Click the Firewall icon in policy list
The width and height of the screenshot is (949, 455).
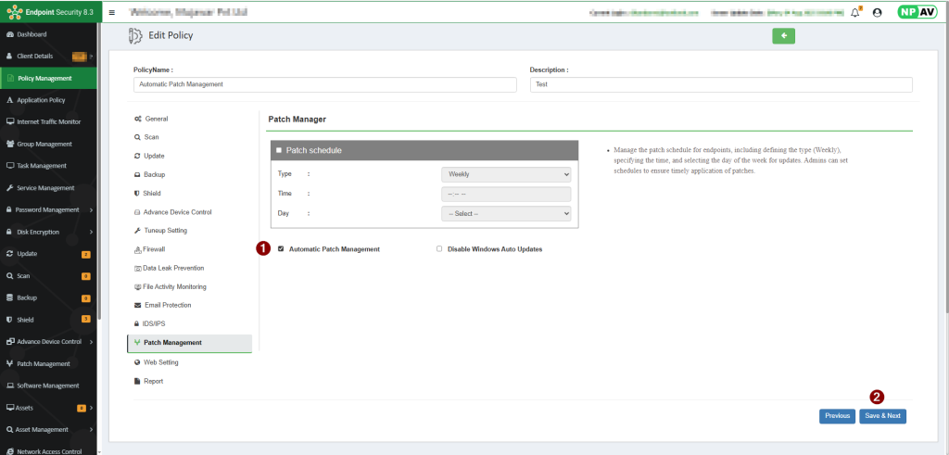(137, 249)
